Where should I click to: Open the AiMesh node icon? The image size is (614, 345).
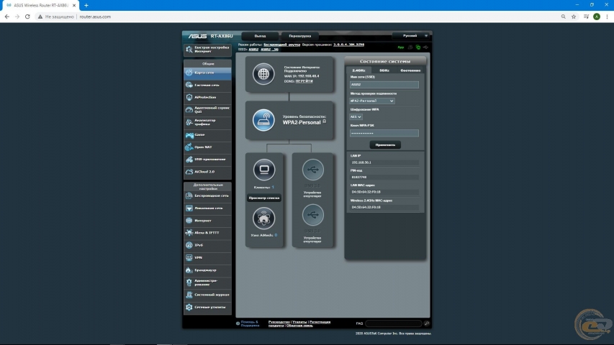point(264,218)
